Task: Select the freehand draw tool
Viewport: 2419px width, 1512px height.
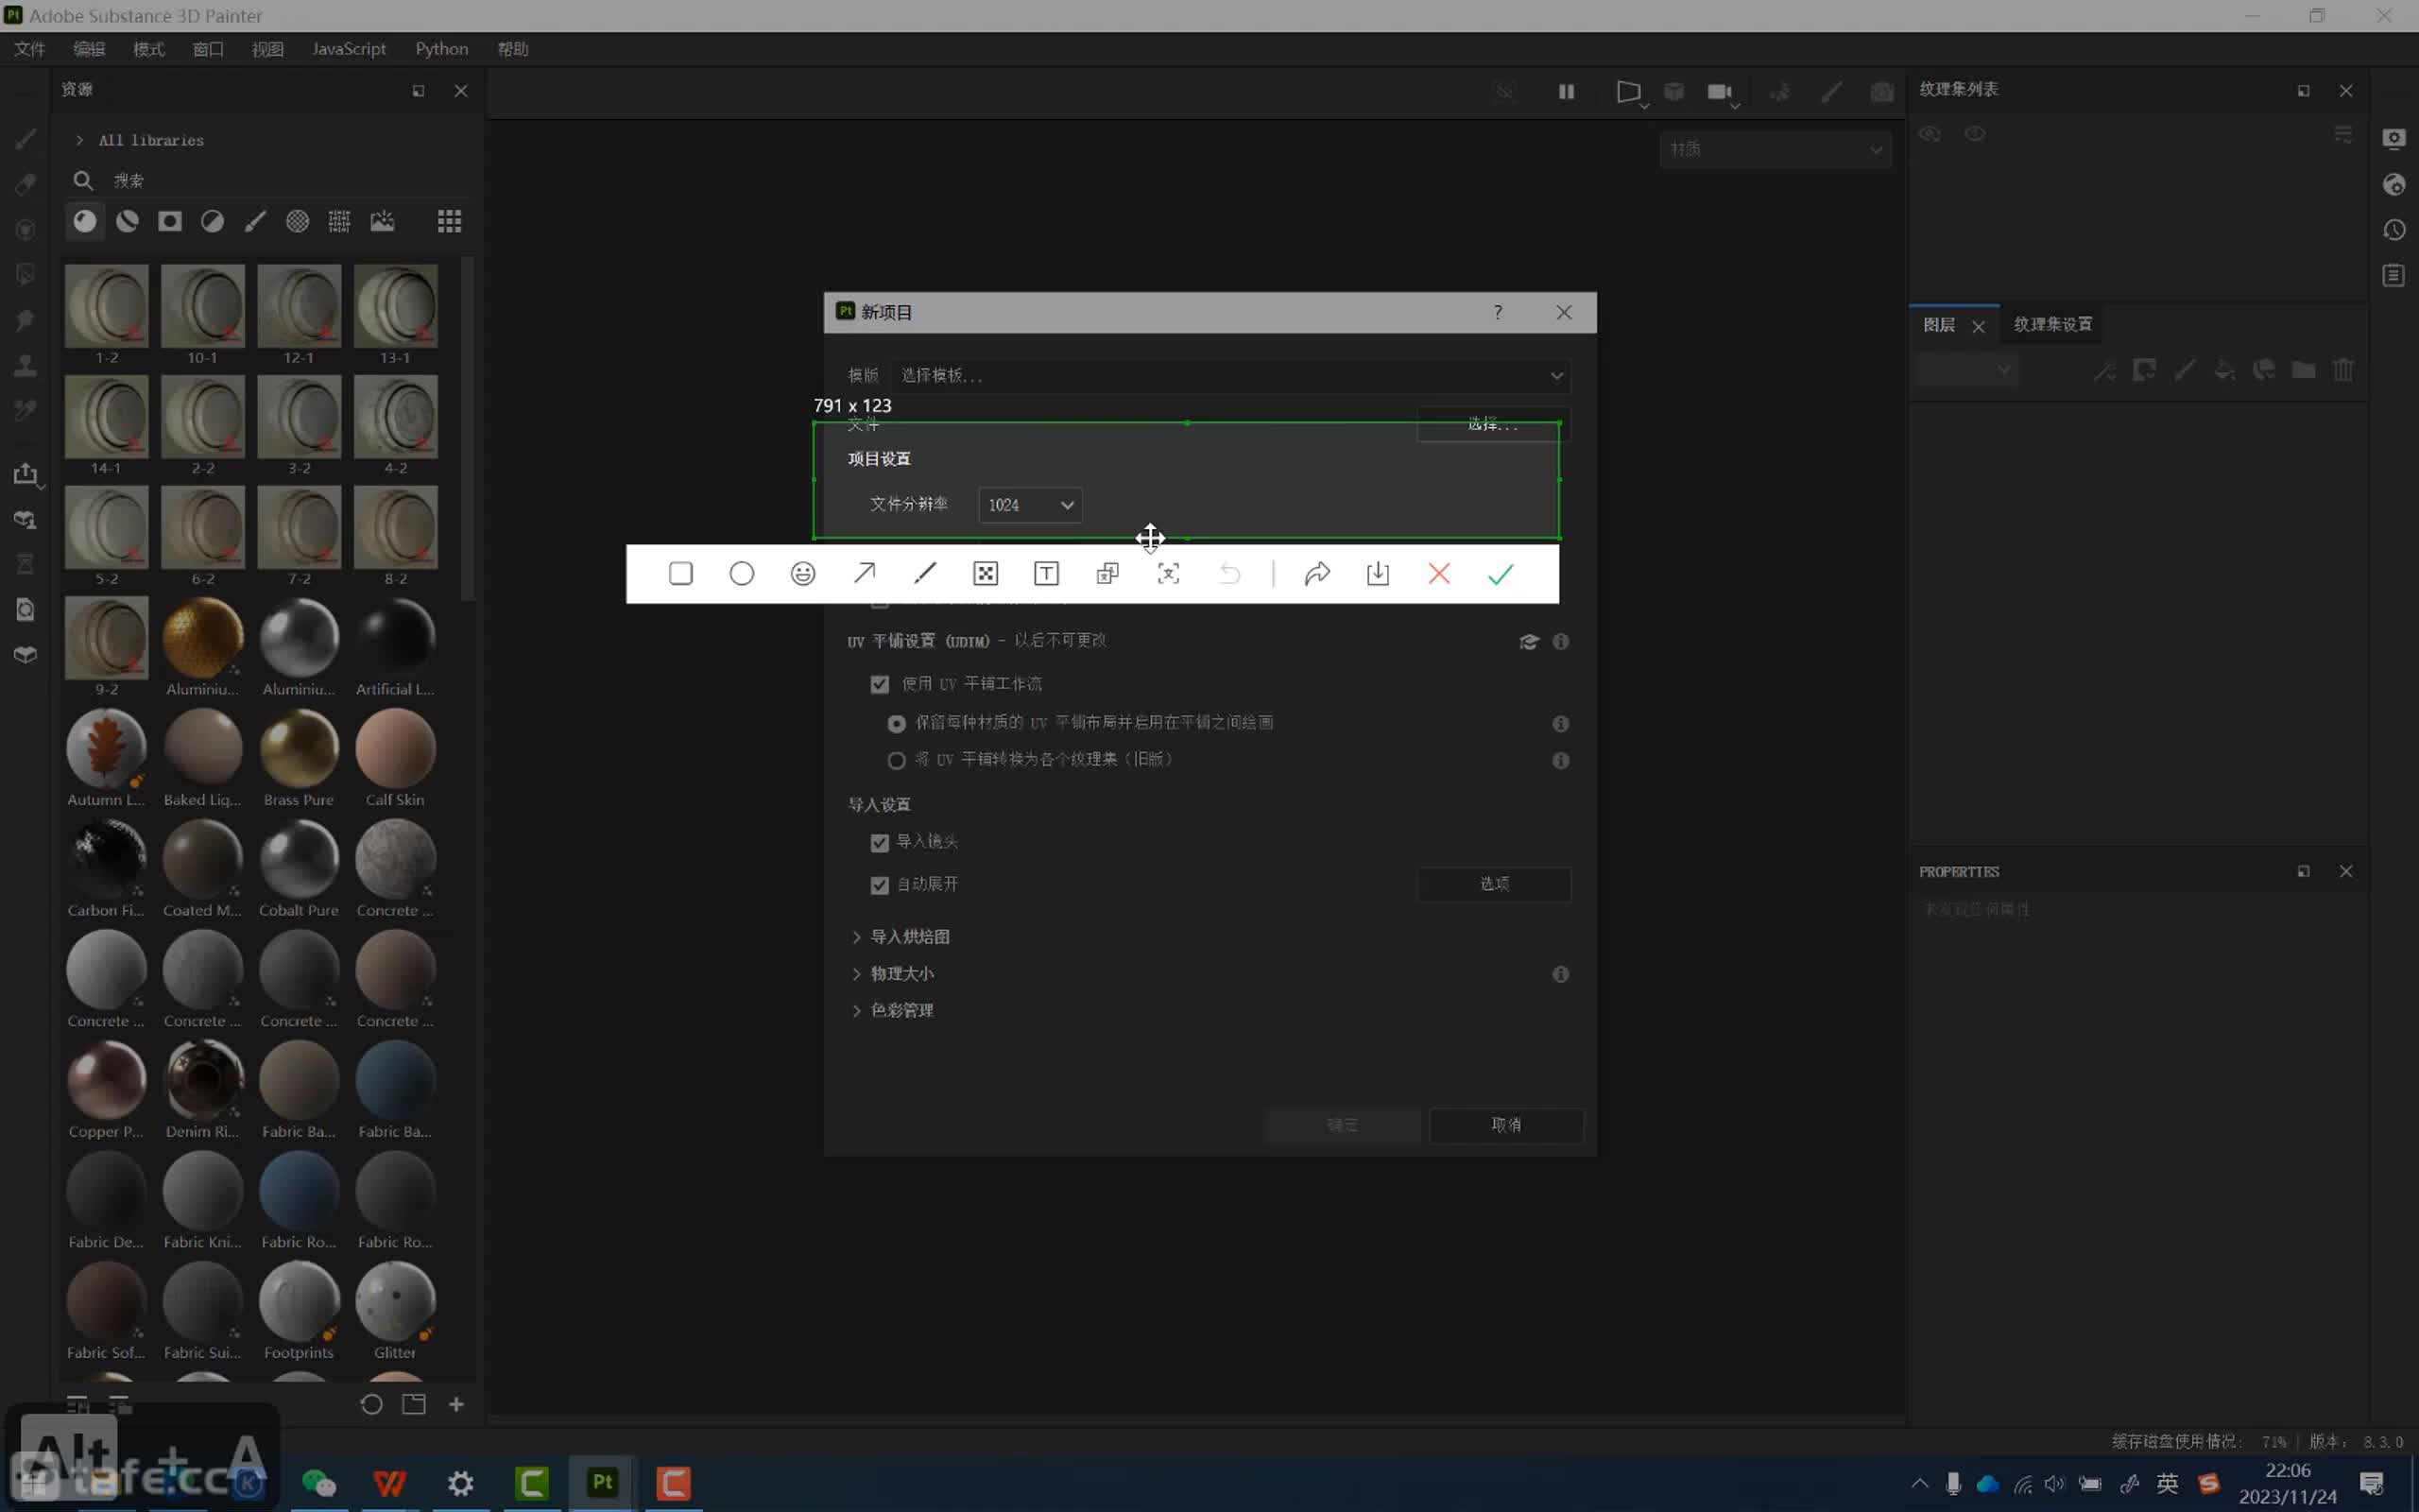Action: (923, 575)
